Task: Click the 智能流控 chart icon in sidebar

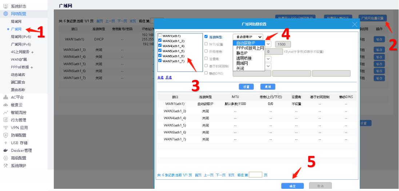Action: pyautogui.click(x=5, y=113)
